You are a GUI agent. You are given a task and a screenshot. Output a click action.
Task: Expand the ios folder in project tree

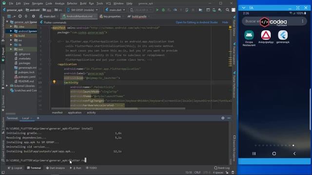(x=11, y=40)
